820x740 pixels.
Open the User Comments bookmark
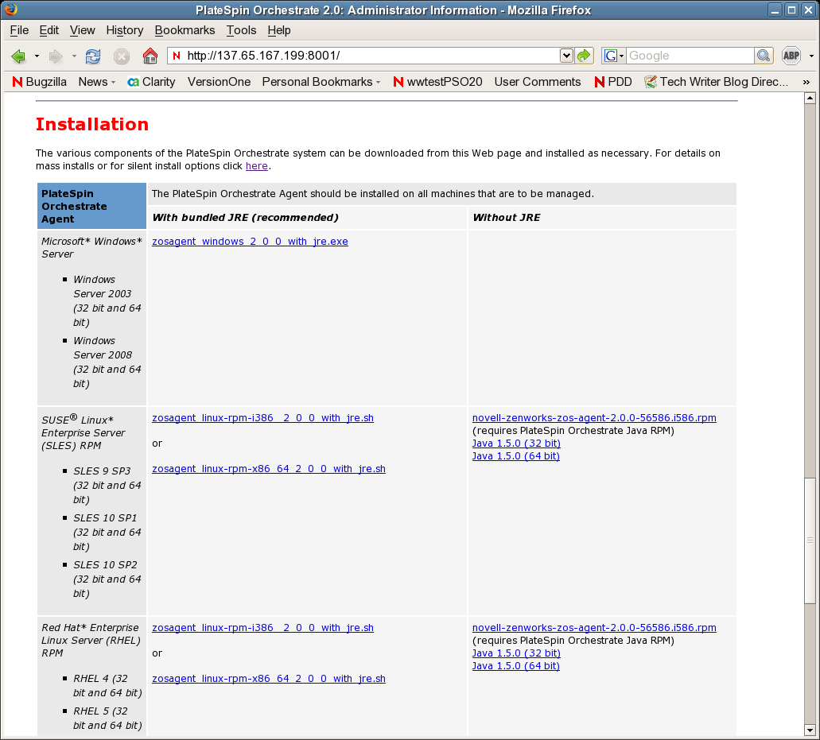[x=538, y=82]
